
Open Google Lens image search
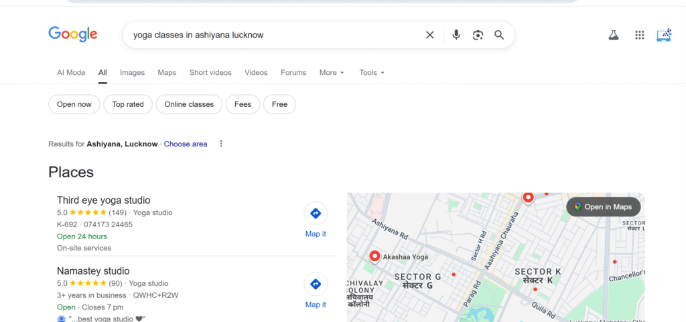click(478, 35)
